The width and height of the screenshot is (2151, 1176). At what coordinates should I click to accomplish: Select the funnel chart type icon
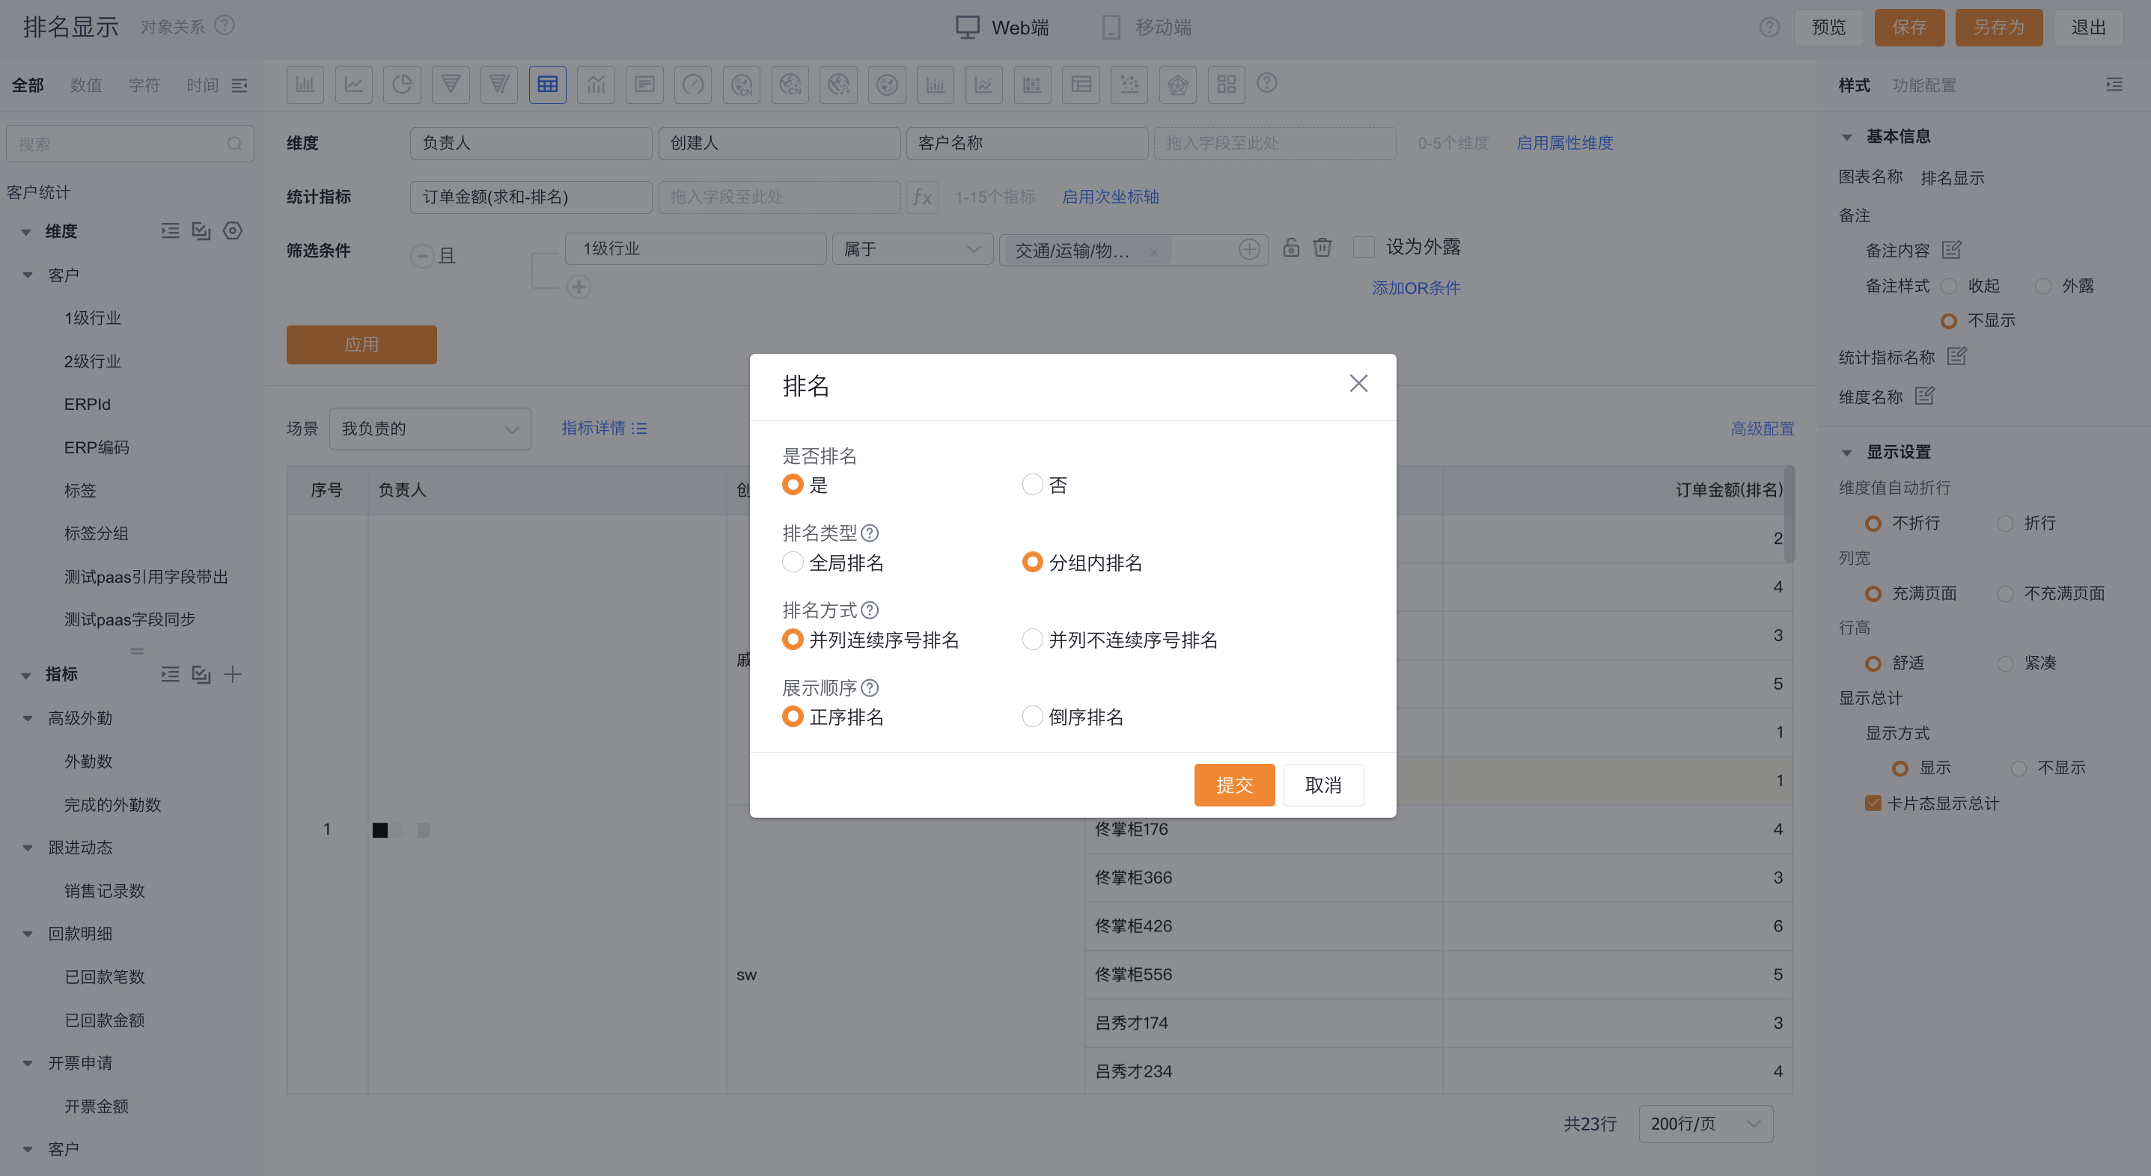[451, 85]
